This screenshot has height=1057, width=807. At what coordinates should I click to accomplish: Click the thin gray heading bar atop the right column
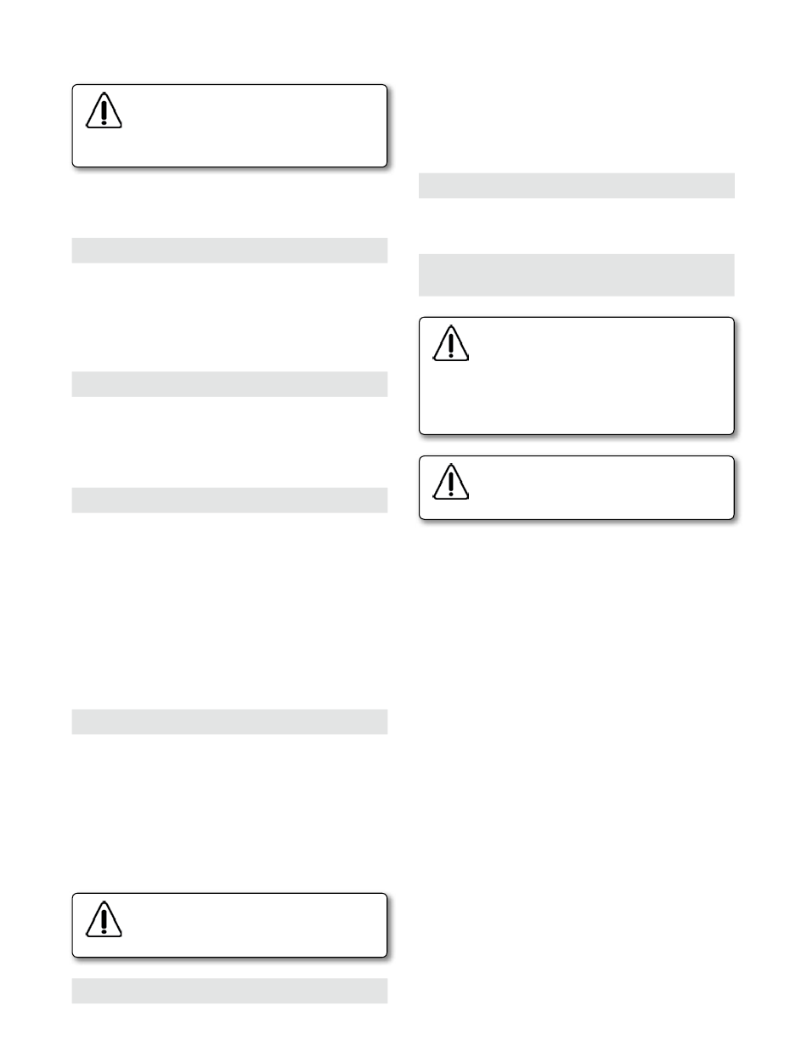tap(576, 185)
